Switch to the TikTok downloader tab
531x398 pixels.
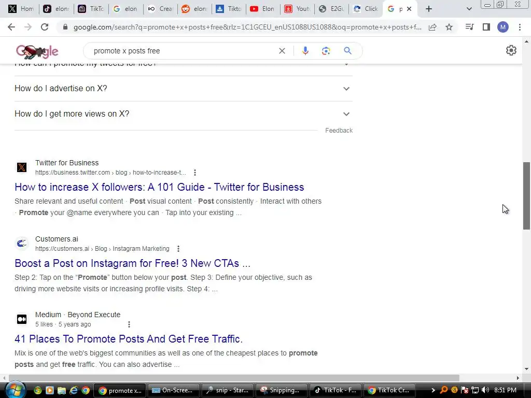pos(229,9)
